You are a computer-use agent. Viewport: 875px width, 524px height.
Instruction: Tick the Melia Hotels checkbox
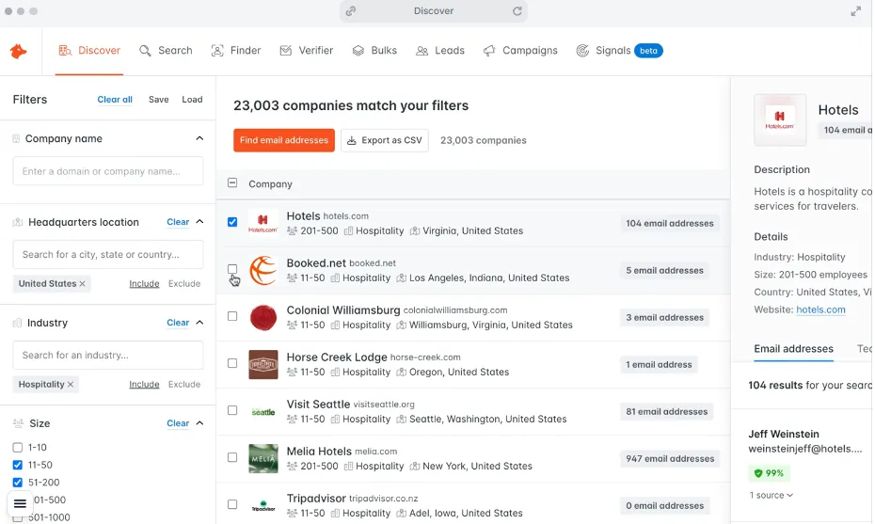click(x=232, y=457)
